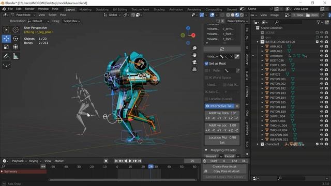Click the Blender logo menu icon

tap(4, 9)
